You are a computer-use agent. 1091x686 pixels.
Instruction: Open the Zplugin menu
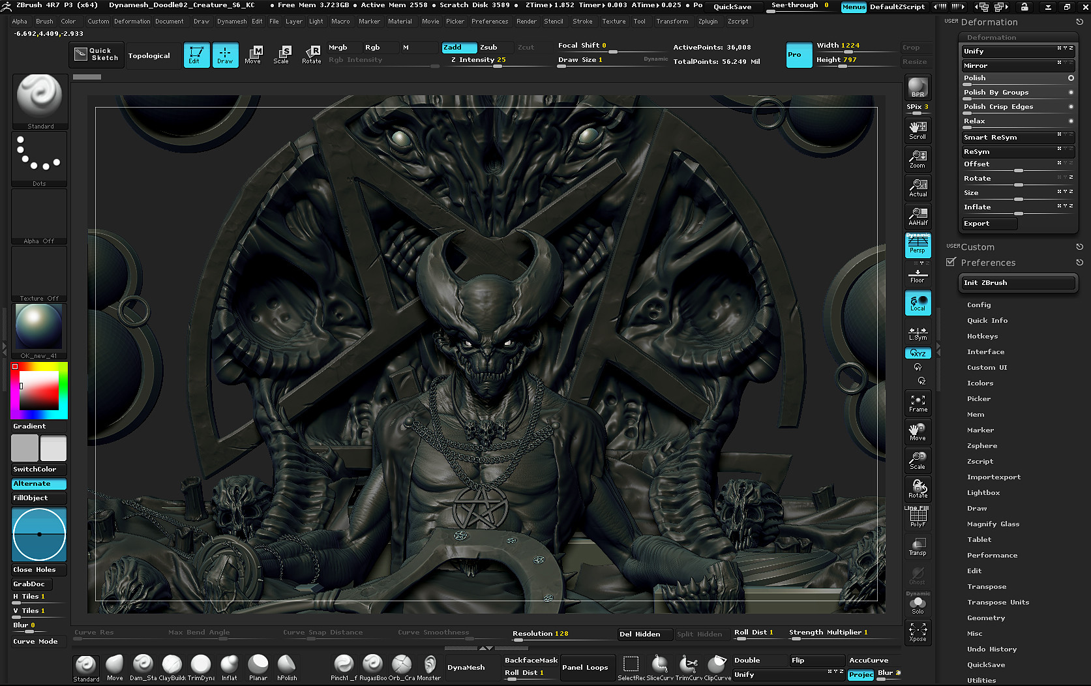click(708, 22)
